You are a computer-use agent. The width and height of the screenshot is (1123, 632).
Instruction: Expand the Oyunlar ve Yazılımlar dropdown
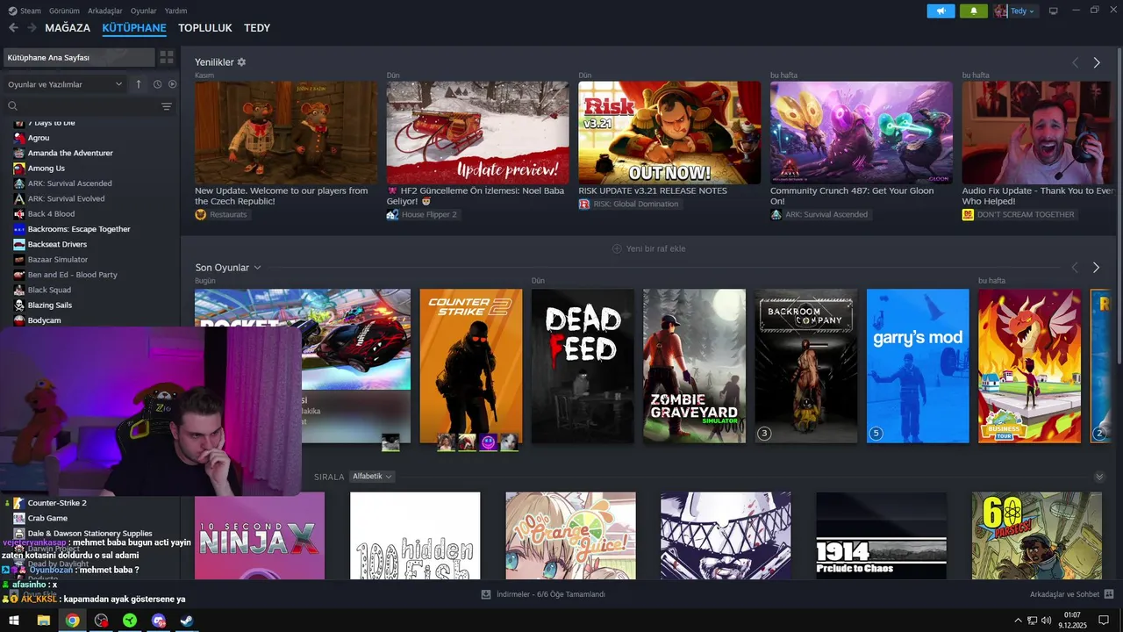65,84
